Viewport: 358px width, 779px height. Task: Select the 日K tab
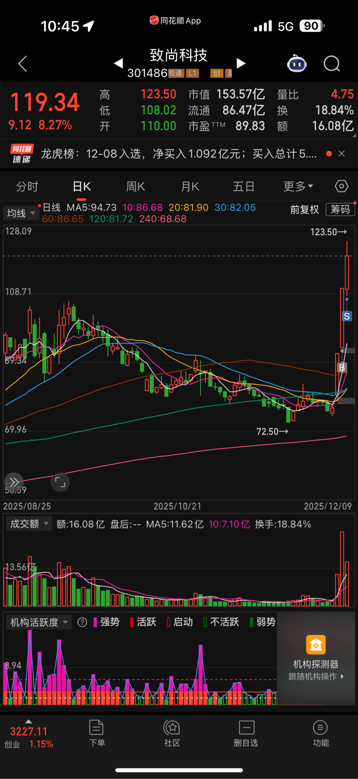(x=82, y=187)
